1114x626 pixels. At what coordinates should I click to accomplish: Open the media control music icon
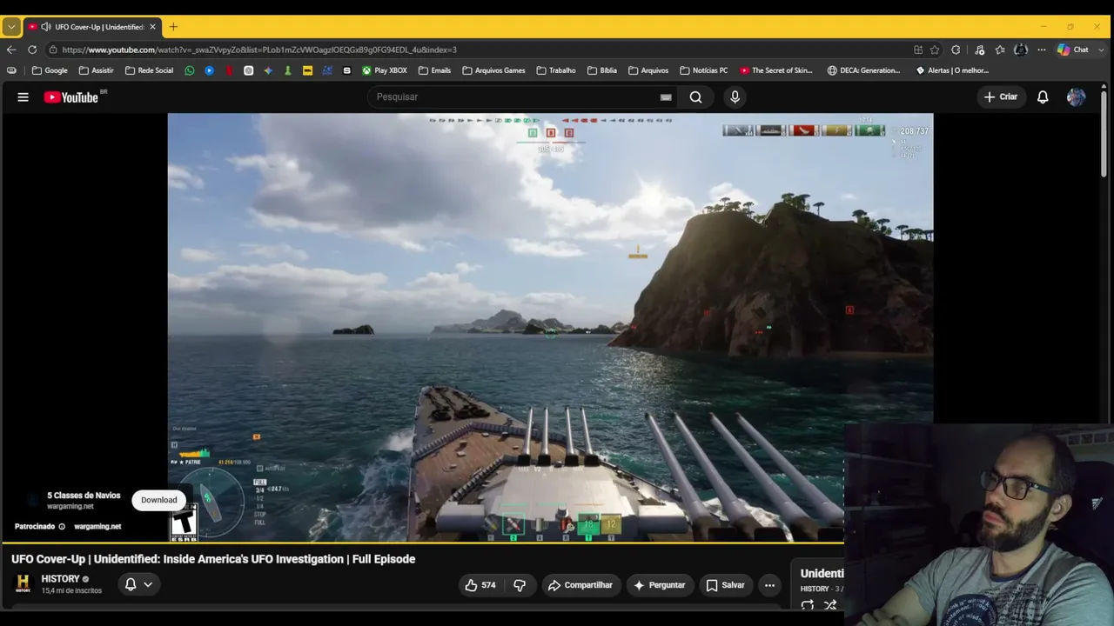[979, 50]
